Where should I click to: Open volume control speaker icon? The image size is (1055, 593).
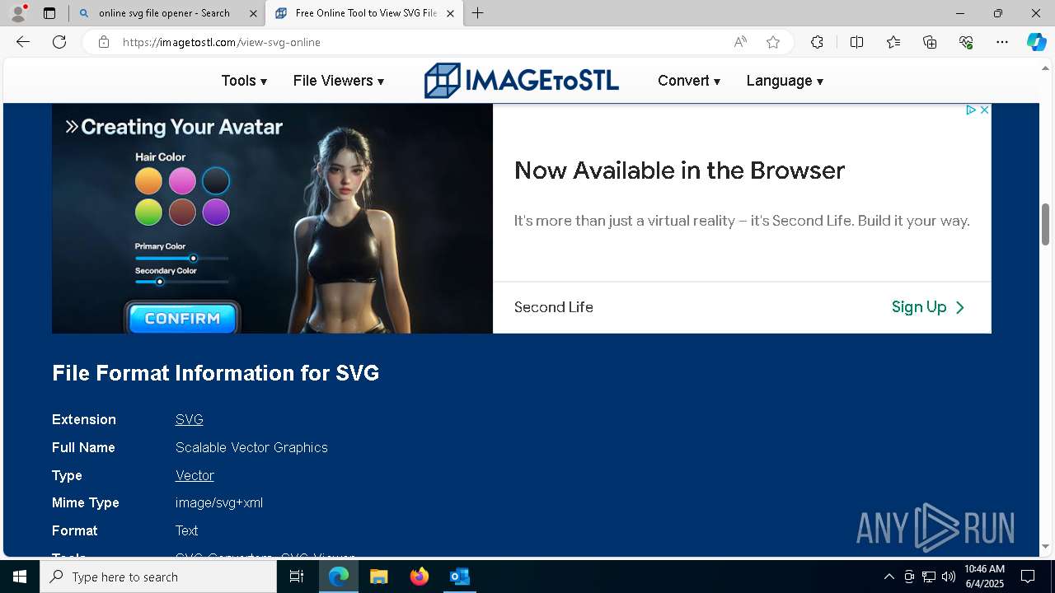pos(949,577)
